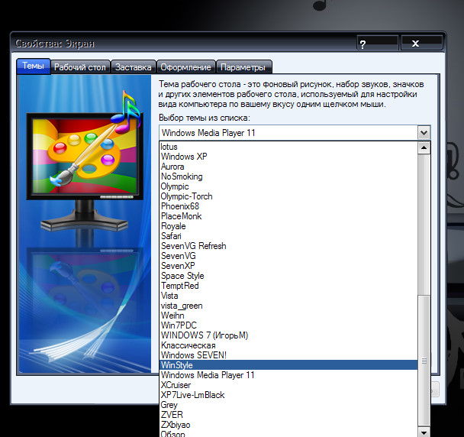Pick the WINDOWS 7 (ИгорьМ) theme

tap(288, 335)
